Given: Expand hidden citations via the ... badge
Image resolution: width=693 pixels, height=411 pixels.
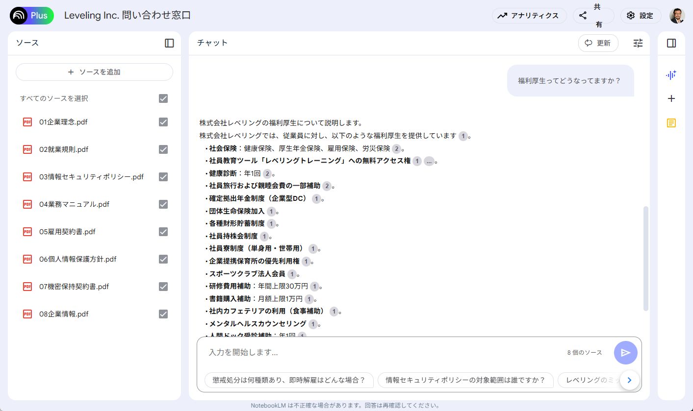Looking at the screenshot, I should coord(428,161).
